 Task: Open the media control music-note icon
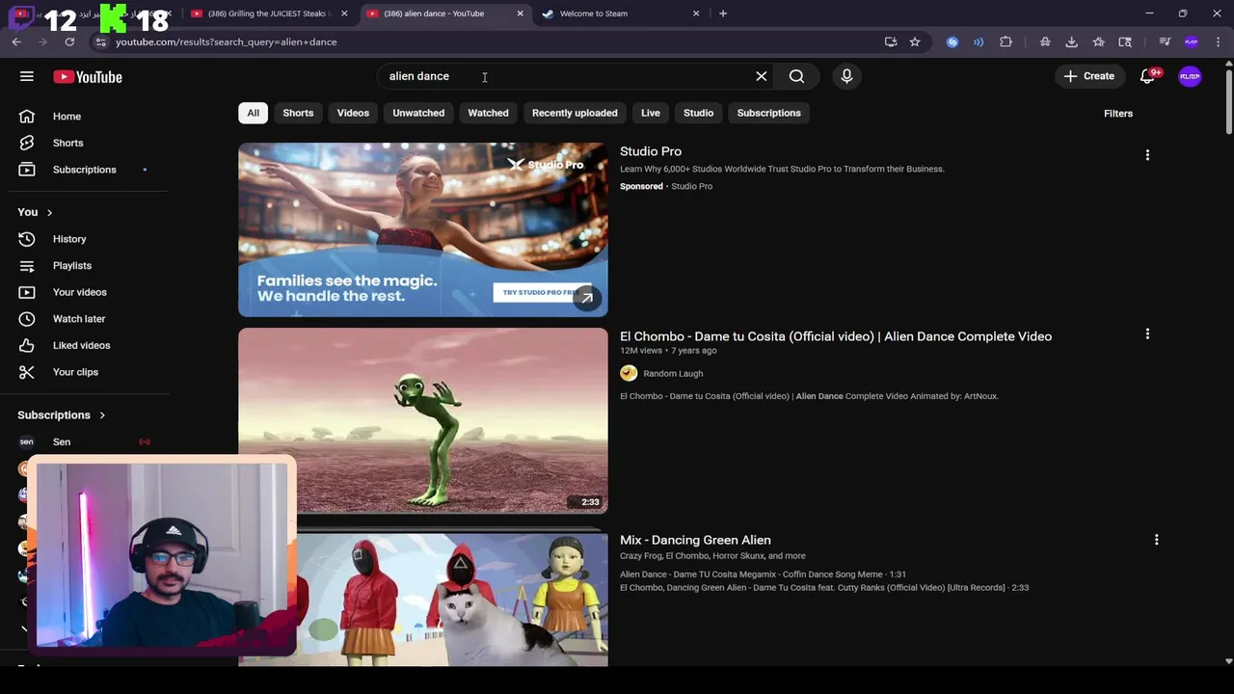point(1165,41)
